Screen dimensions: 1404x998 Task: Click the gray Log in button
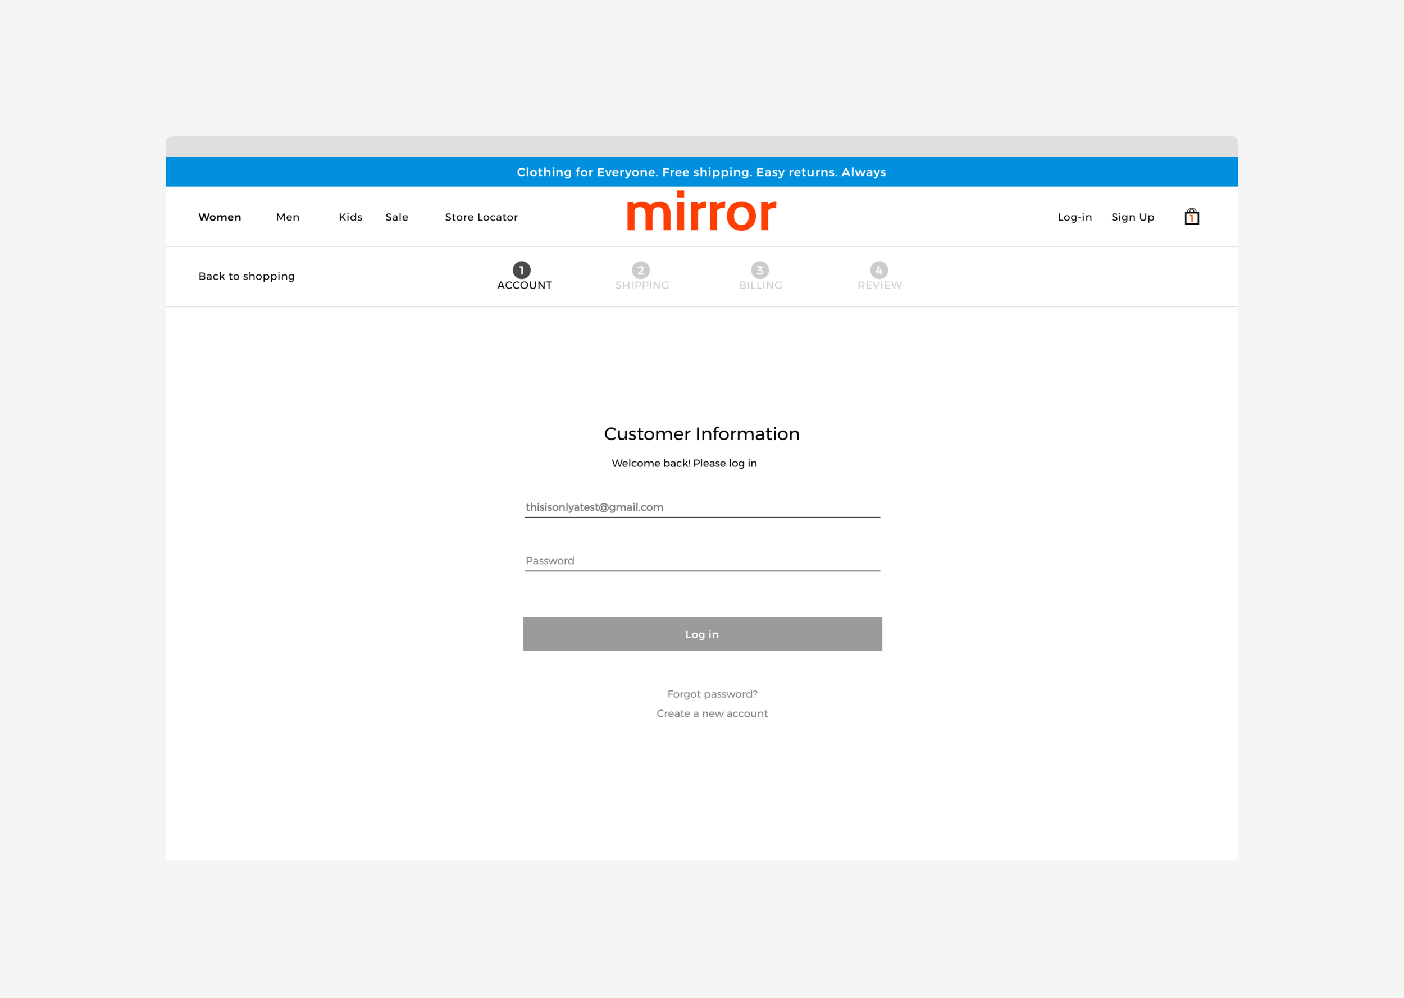pos(702,634)
